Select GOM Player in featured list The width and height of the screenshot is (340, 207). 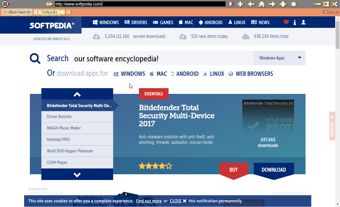[77, 162]
